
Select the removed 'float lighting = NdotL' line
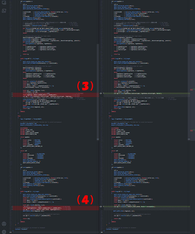click(38, 95)
